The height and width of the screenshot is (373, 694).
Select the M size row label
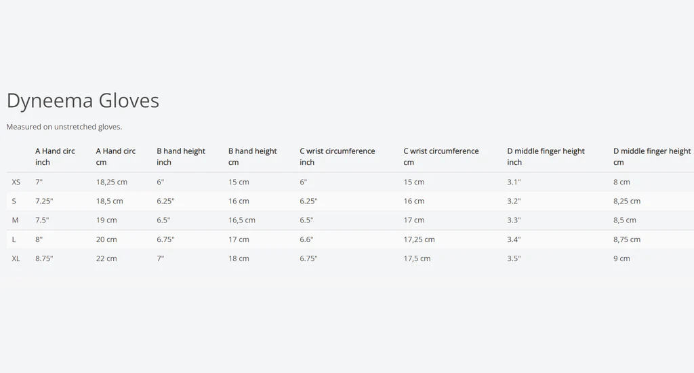click(x=15, y=220)
